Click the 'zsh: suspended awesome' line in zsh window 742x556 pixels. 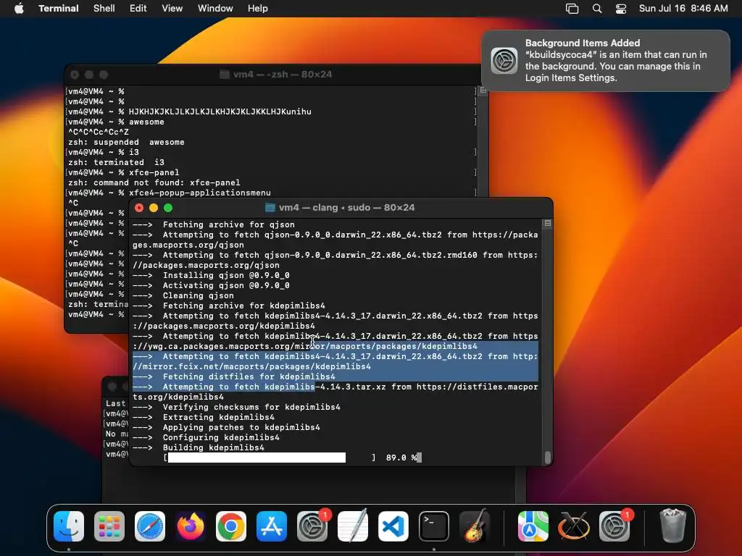126,142
